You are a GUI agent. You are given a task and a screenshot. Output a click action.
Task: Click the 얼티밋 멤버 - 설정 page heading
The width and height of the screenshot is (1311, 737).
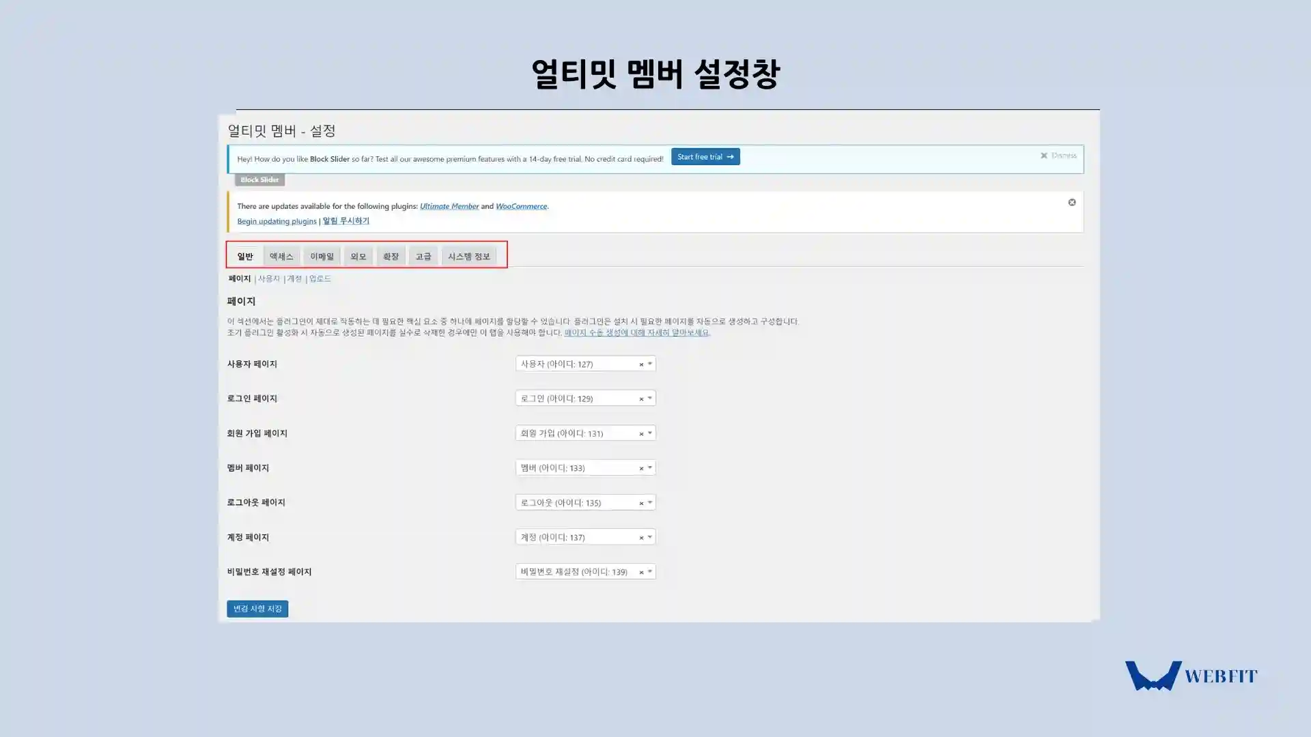click(281, 130)
